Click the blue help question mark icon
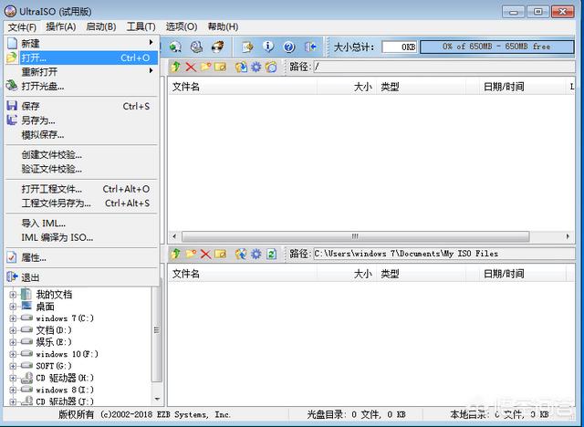 [x=289, y=47]
